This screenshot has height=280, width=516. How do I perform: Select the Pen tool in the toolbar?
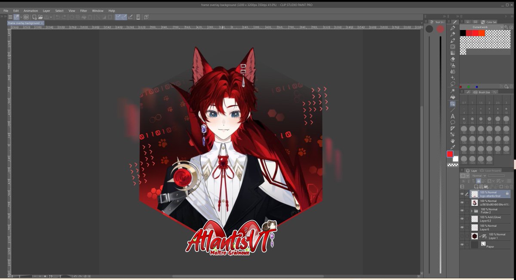click(453, 28)
